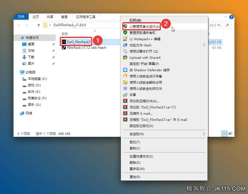The image size is (248, 194).
Task: Choose 重命名(M) from context menu
Action: click(x=164, y=169)
